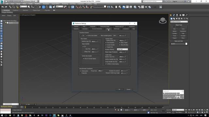Switch to the Interaction Mode tab
Screen dimensions: 209x117
click(105, 27)
